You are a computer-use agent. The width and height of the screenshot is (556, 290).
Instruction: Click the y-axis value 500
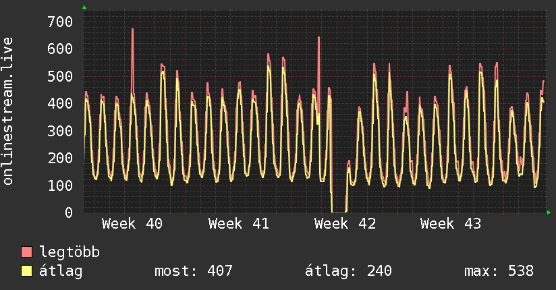pyautogui.click(x=60, y=76)
